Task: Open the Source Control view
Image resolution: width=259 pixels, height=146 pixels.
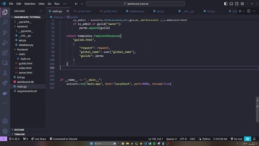Action: [5, 32]
